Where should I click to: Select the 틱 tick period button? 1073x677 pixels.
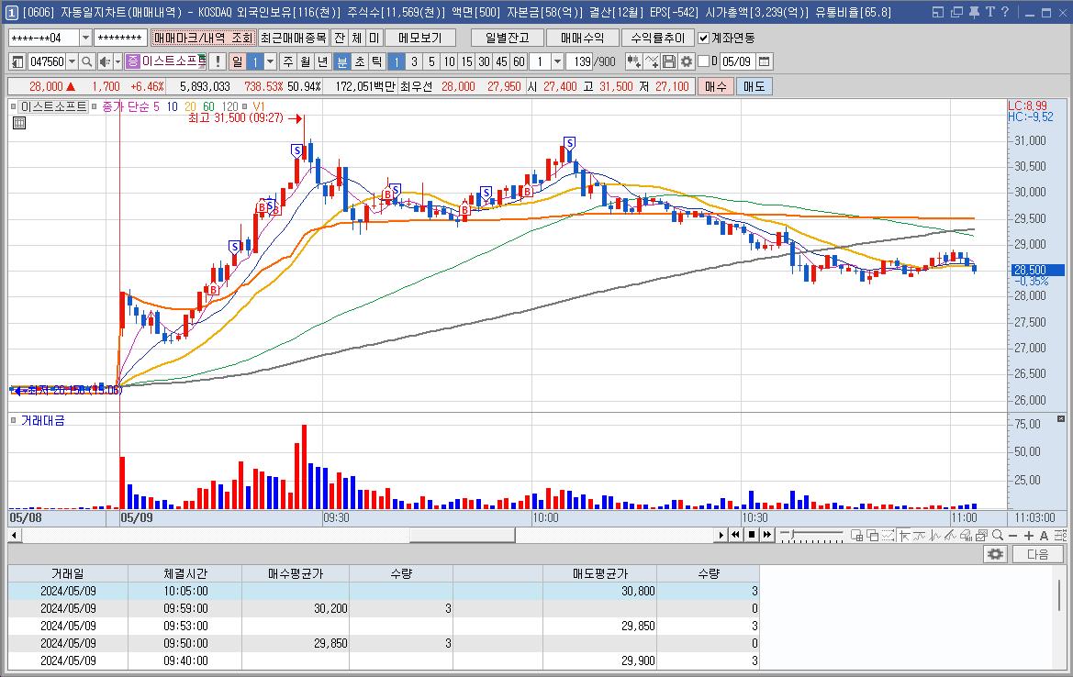click(x=377, y=61)
